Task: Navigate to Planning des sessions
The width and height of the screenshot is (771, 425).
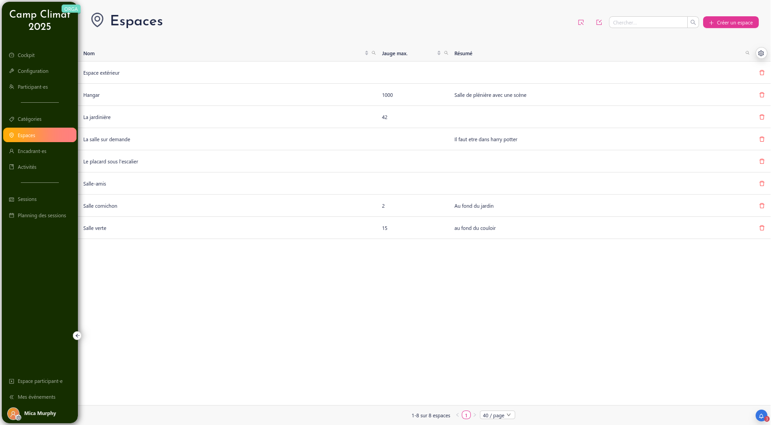Action: point(42,215)
